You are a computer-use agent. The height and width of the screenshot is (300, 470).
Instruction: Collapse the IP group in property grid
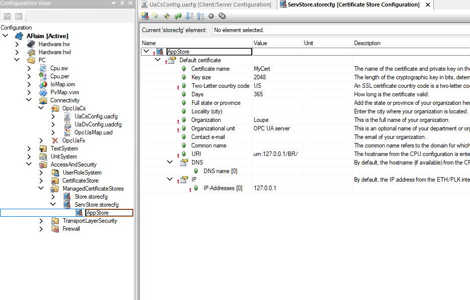(x=170, y=179)
